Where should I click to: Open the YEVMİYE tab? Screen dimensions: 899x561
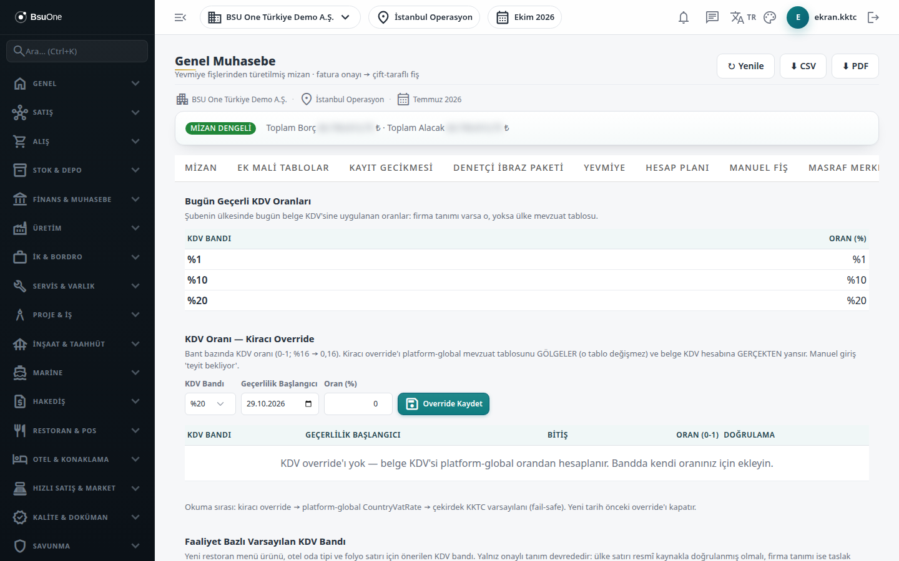tap(604, 168)
